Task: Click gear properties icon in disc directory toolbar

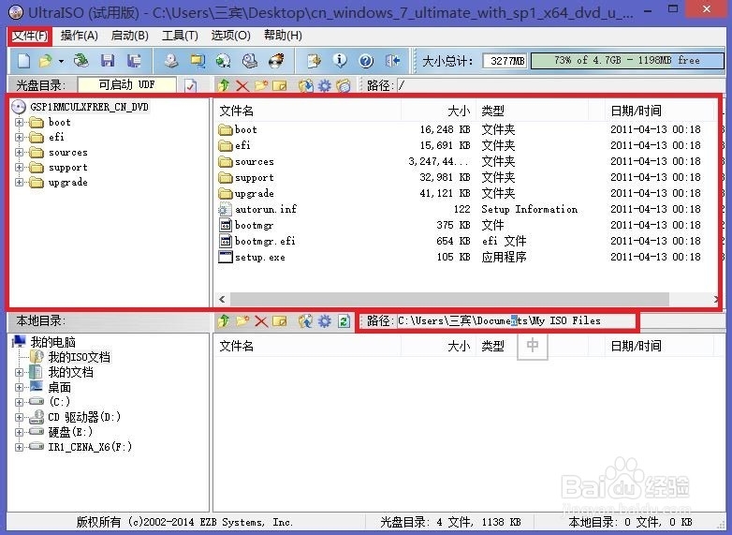Action: [x=325, y=85]
